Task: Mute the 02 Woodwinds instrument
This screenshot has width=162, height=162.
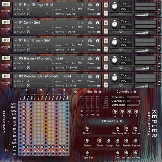Action: coord(106,85)
